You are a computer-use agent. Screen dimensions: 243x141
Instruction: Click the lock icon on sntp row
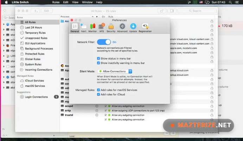(212, 111)
